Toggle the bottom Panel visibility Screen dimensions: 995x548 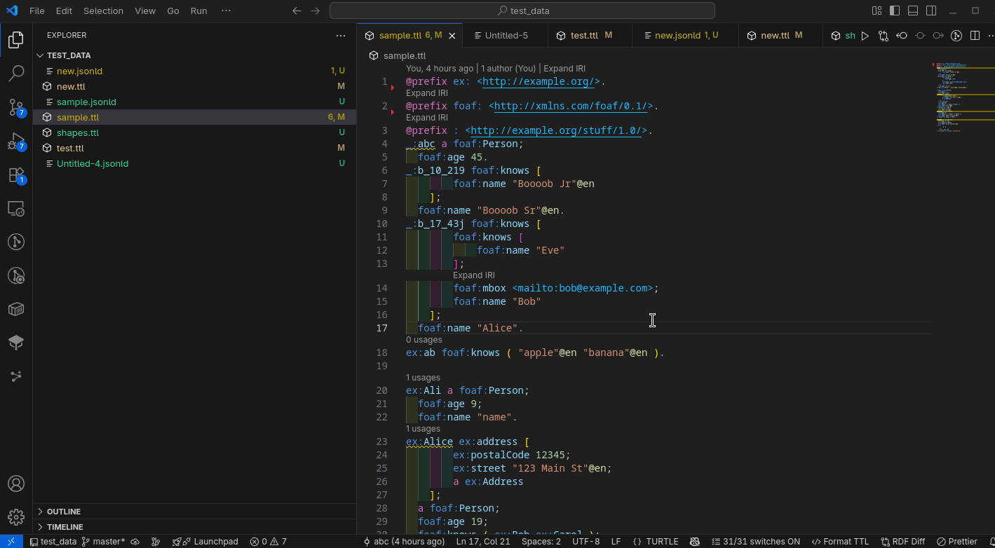point(913,11)
